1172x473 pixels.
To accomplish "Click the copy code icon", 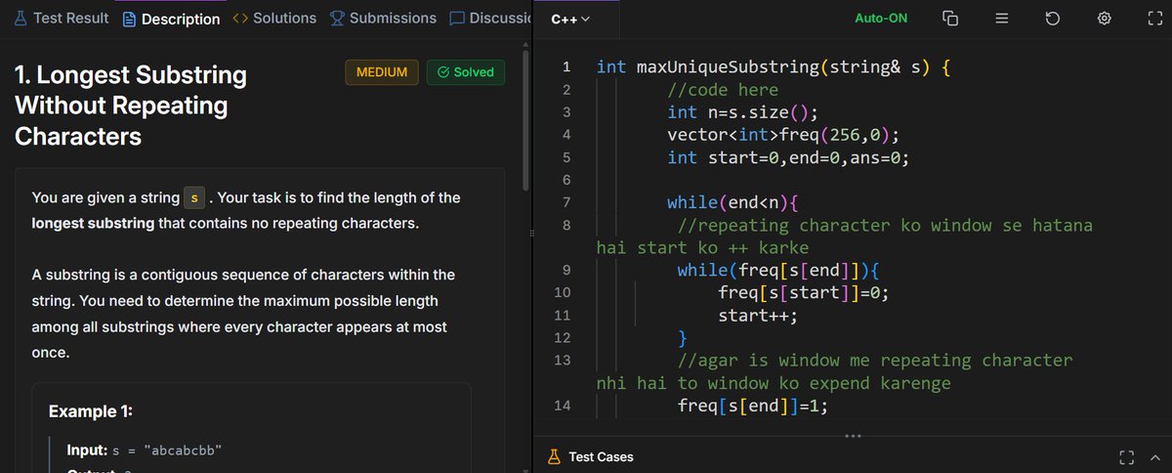I will point(949,19).
